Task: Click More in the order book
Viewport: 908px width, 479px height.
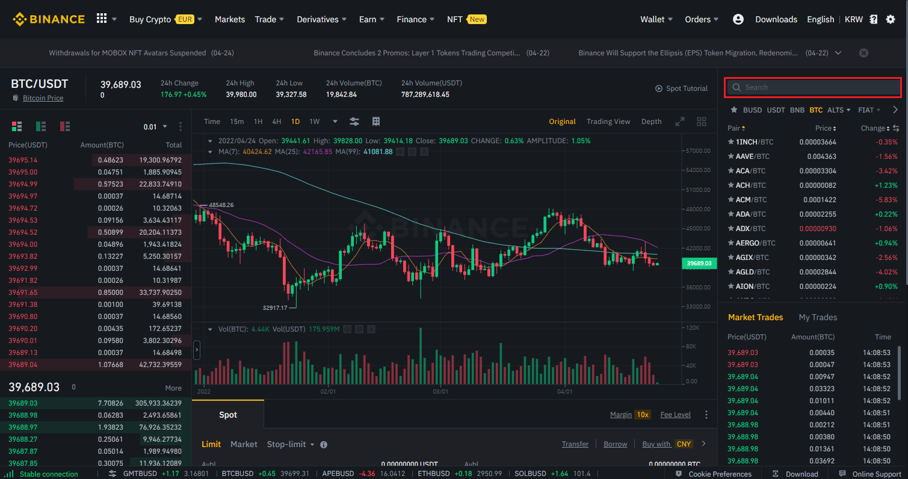Action: [173, 388]
